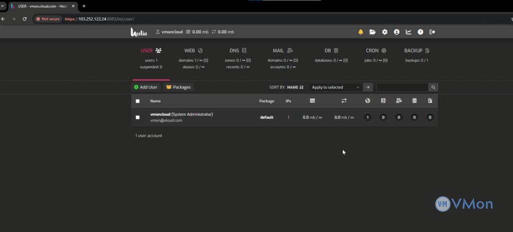Open server settings gear icon
Viewport: 513px width, 232px height.
pyautogui.click(x=385, y=32)
